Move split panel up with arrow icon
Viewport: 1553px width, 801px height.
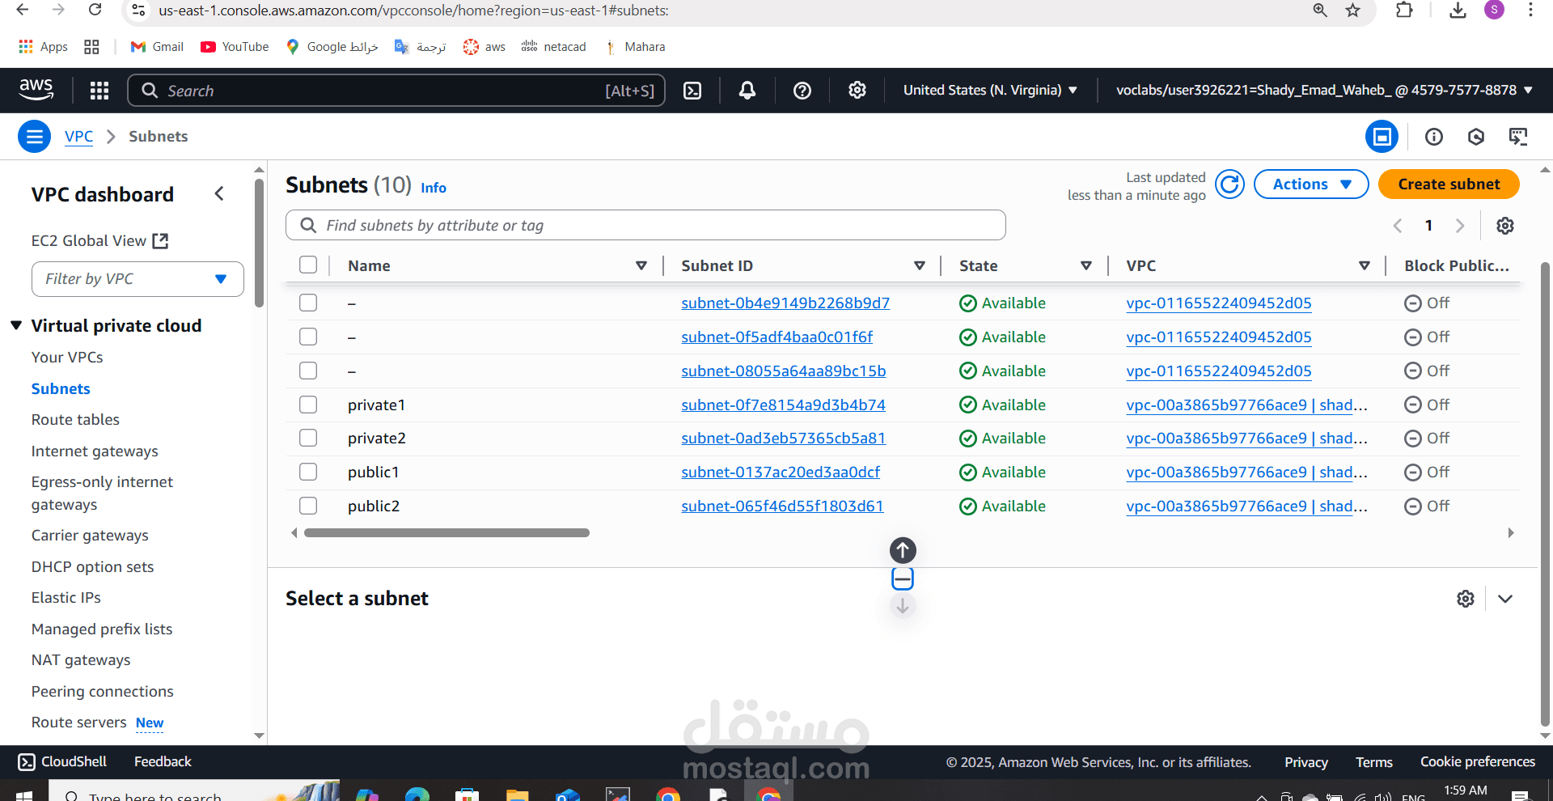coord(903,550)
